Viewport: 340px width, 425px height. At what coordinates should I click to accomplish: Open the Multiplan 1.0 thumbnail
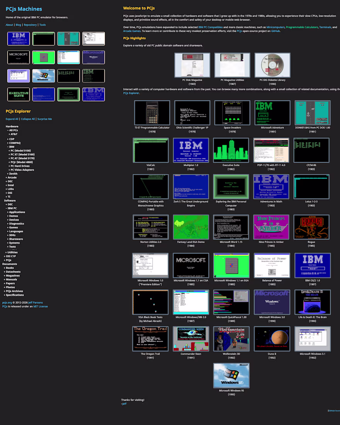pos(191,150)
